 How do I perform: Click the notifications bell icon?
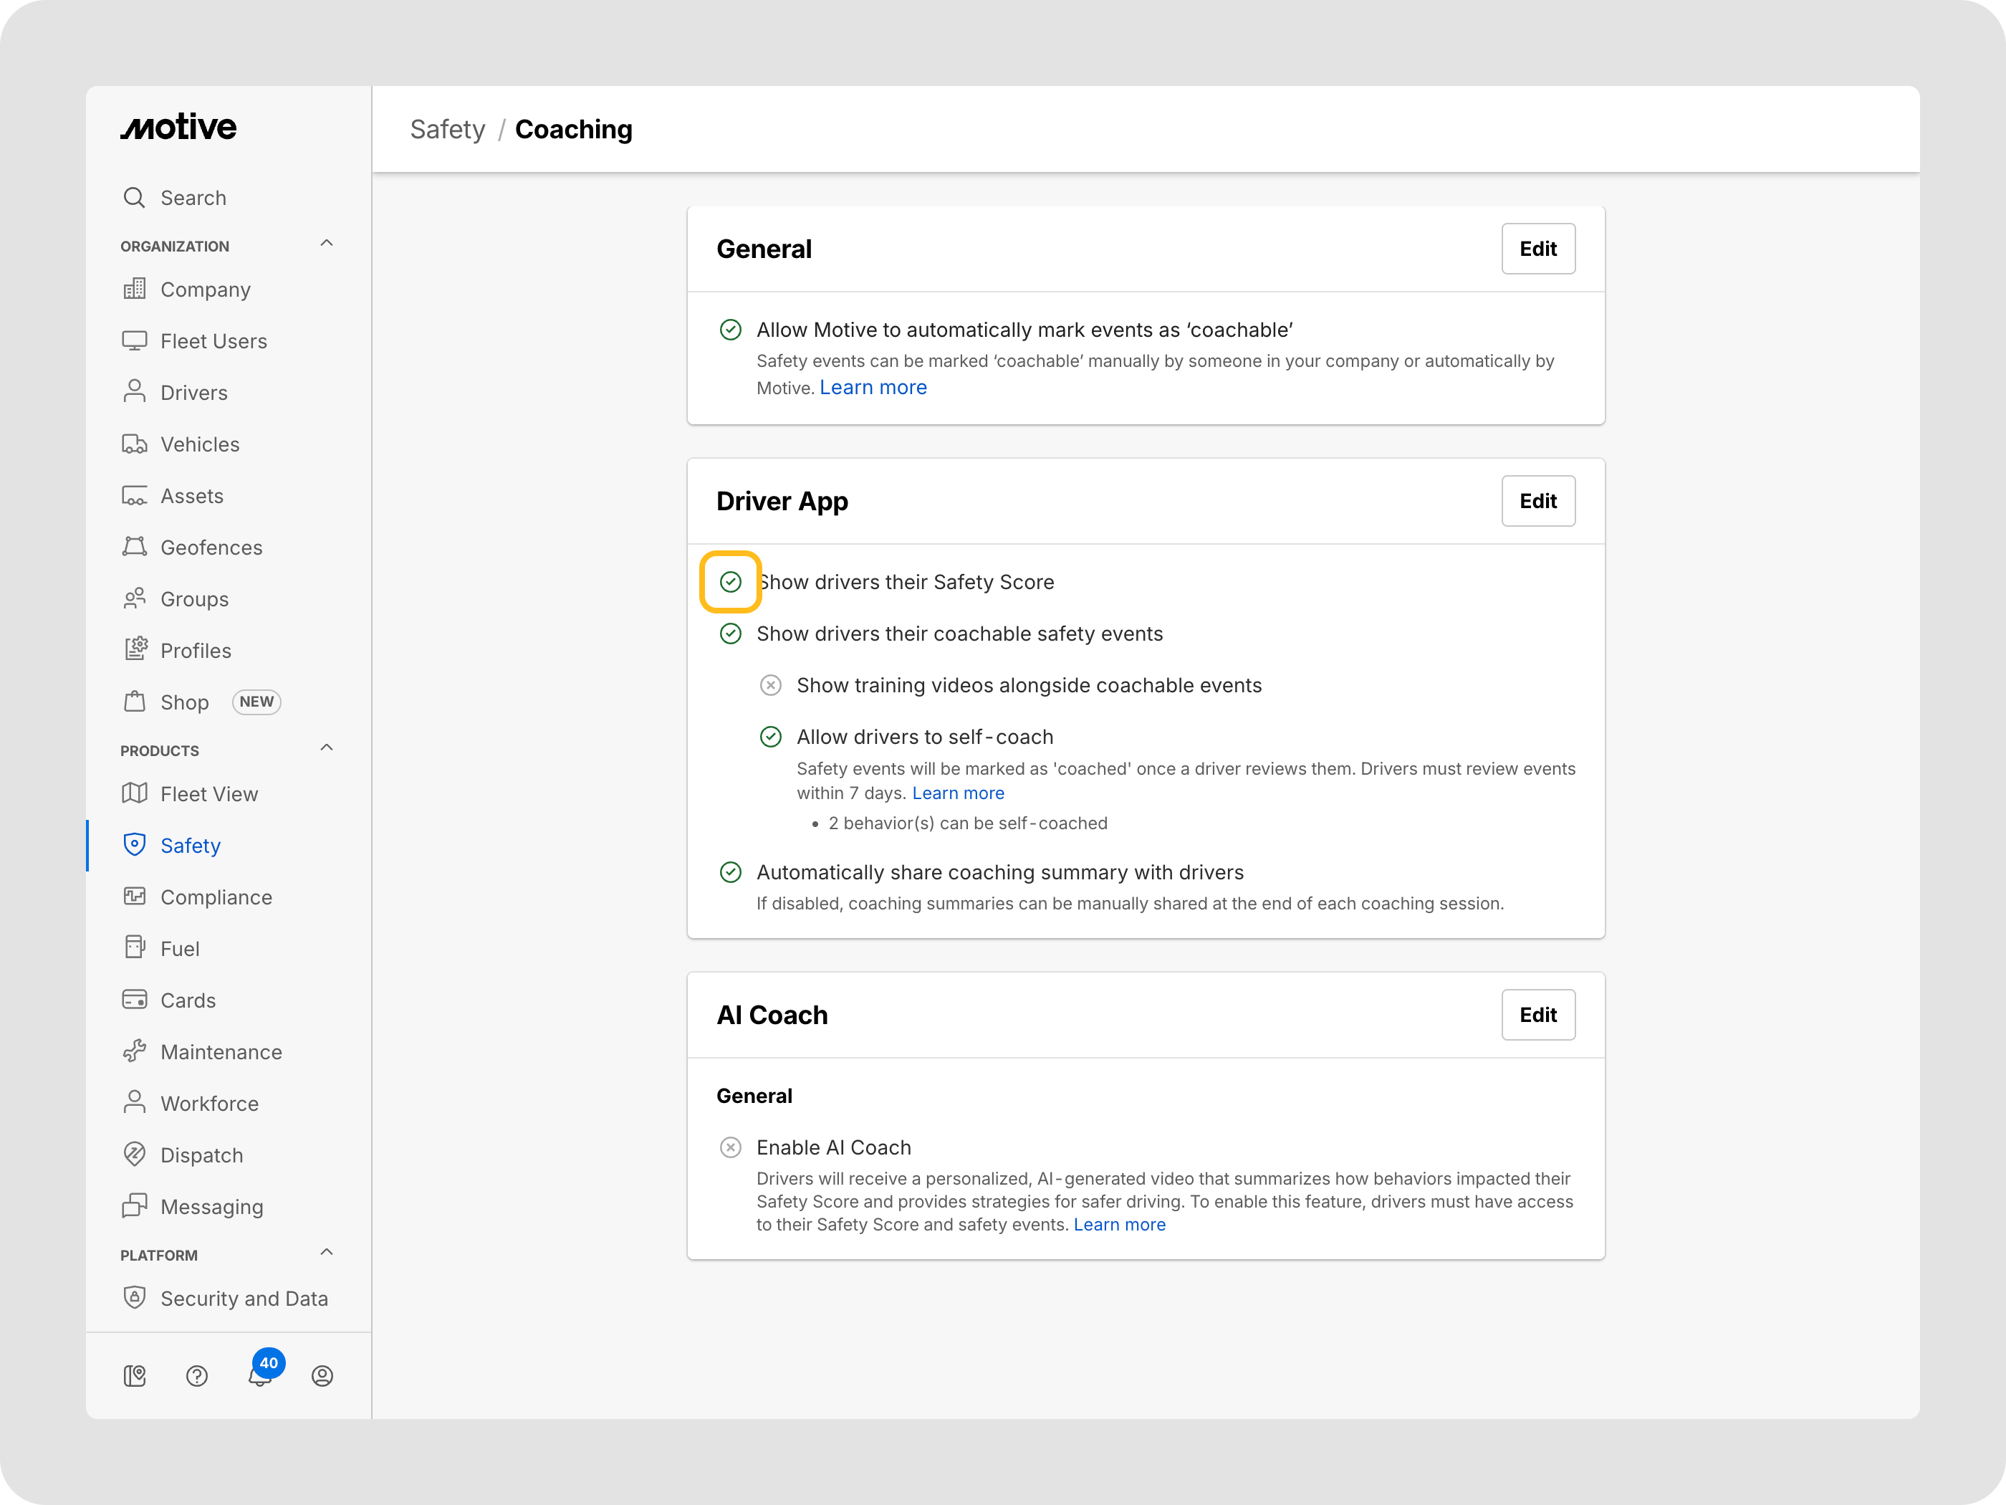(x=259, y=1376)
